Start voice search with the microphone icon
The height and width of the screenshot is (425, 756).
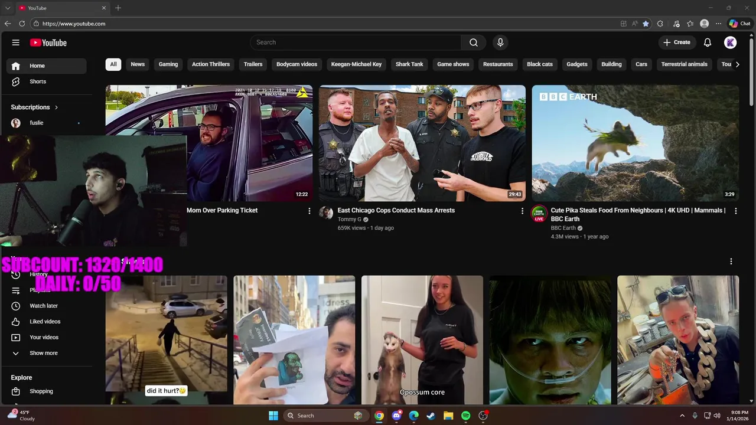pyautogui.click(x=500, y=42)
